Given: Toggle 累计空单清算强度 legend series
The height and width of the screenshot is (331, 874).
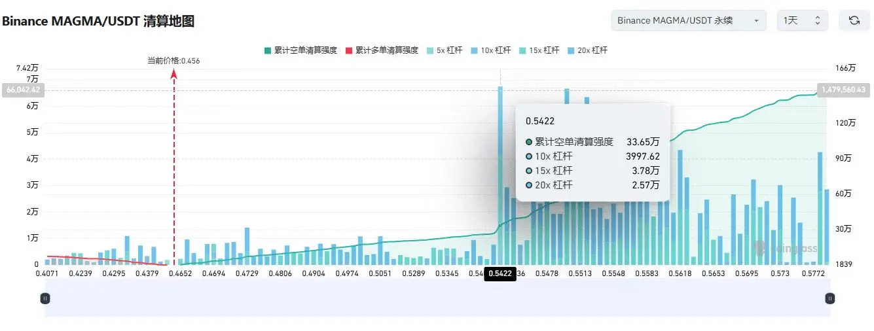Looking at the screenshot, I should coord(301,50).
